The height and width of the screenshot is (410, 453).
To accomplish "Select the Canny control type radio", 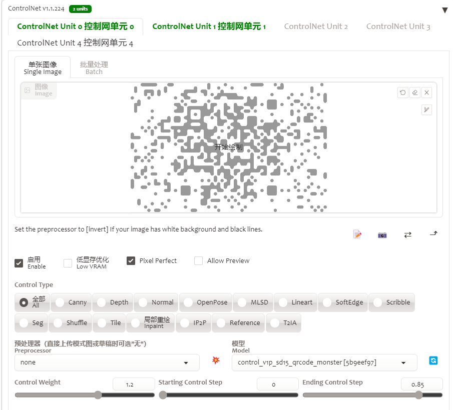I will 60,302.
